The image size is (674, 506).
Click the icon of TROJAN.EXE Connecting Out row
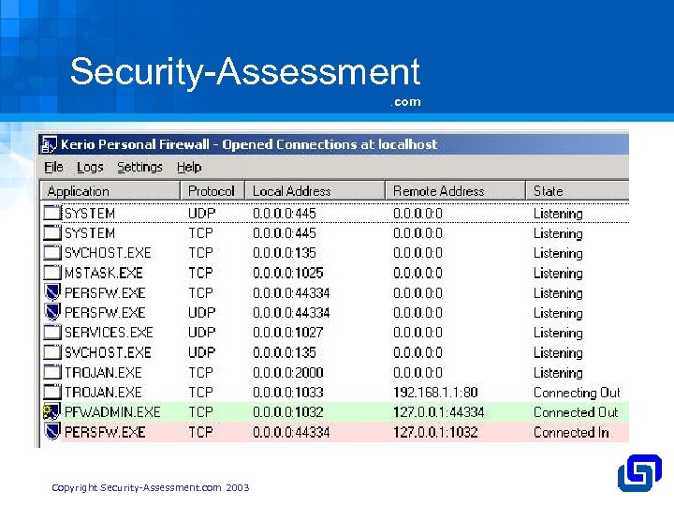point(52,392)
